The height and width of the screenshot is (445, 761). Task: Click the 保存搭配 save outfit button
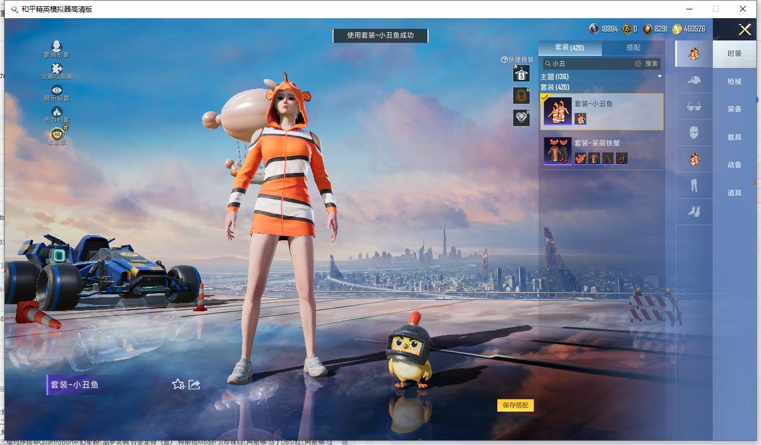coord(516,405)
